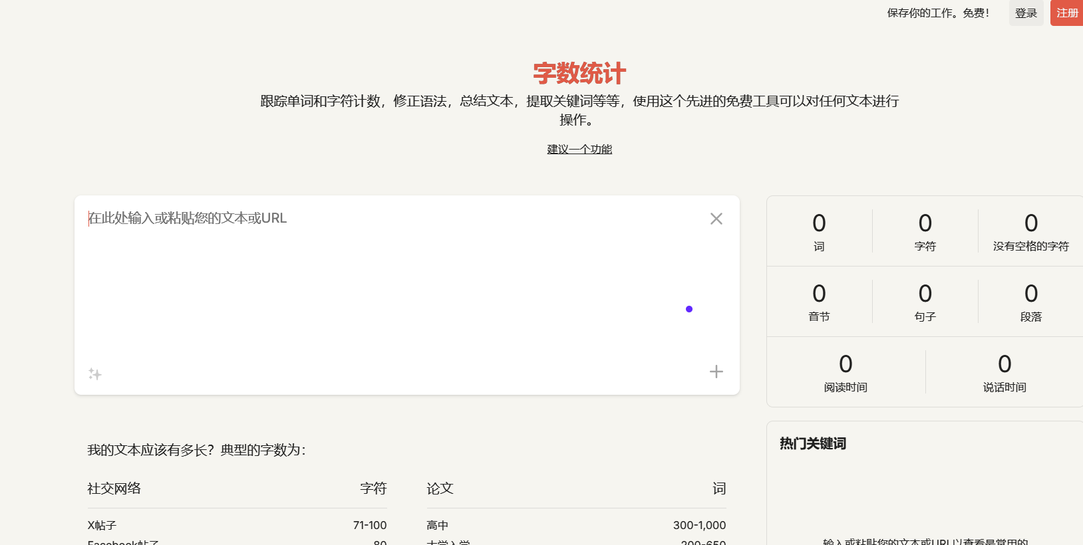
Task: Click the 论文 table header
Action: coord(440,489)
